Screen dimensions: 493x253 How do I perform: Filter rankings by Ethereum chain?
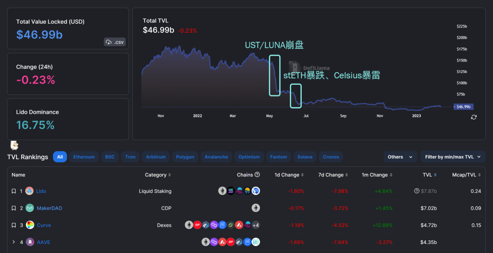[x=84, y=157]
